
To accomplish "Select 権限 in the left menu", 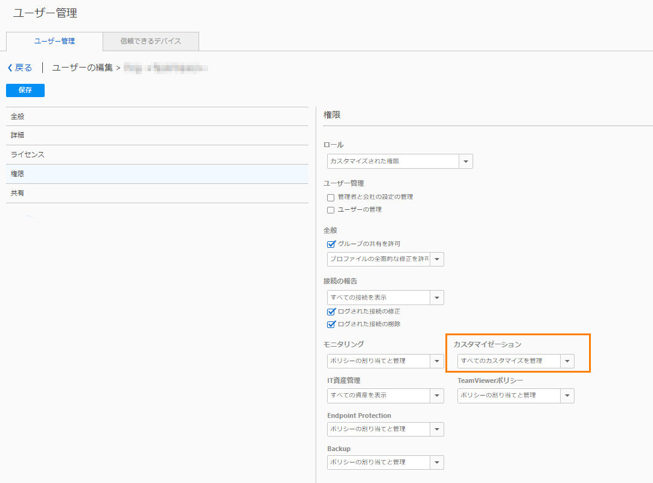I will [157, 174].
